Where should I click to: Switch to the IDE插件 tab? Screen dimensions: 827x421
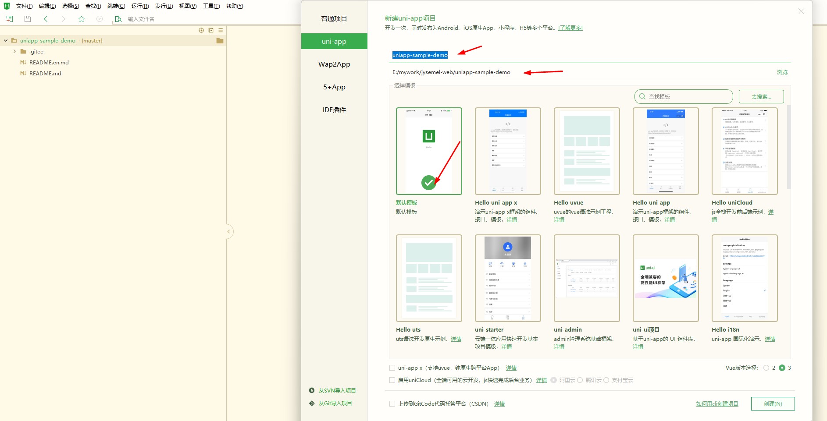click(x=334, y=110)
